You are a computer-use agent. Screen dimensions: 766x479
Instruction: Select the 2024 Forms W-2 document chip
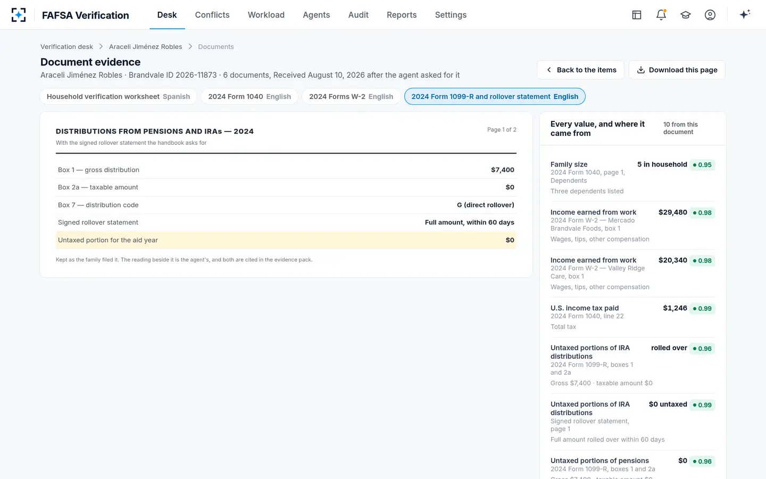point(351,96)
